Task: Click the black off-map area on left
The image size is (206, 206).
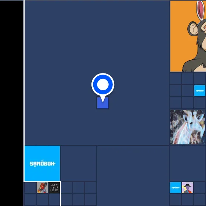Action: coord(11,103)
